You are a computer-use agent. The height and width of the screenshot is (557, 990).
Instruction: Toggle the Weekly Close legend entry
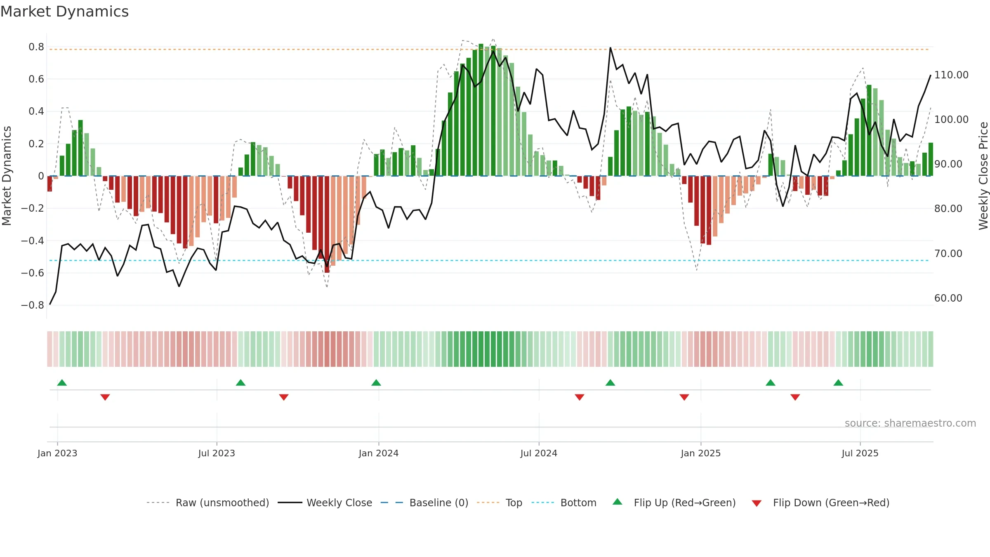pyautogui.click(x=325, y=503)
